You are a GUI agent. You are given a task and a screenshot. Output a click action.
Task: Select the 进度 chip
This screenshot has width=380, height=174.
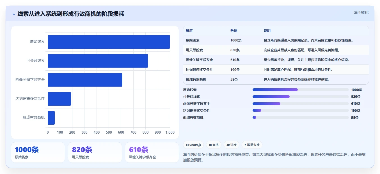(x=231, y=145)
